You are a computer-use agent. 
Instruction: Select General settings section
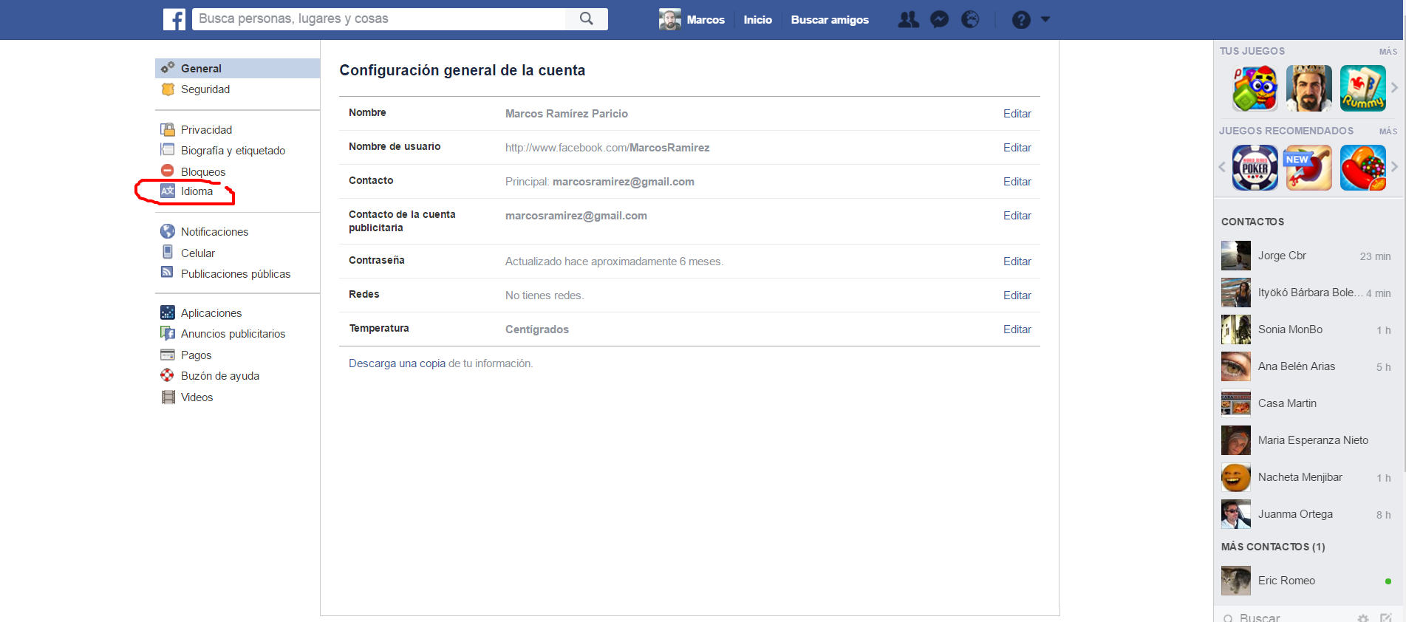pos(237,68)
